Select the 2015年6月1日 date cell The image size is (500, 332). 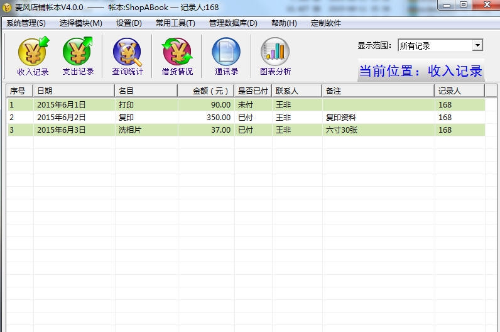(73, 105)
